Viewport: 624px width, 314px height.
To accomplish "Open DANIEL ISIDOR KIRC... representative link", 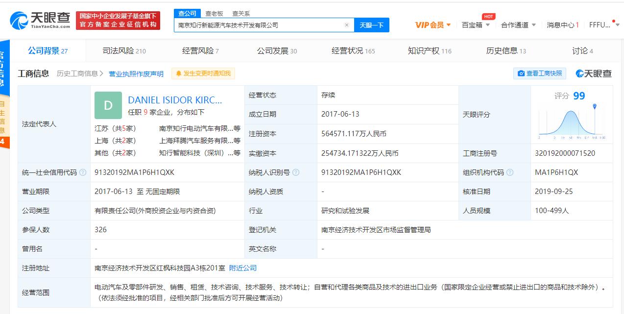I will [x=175, y=100].
